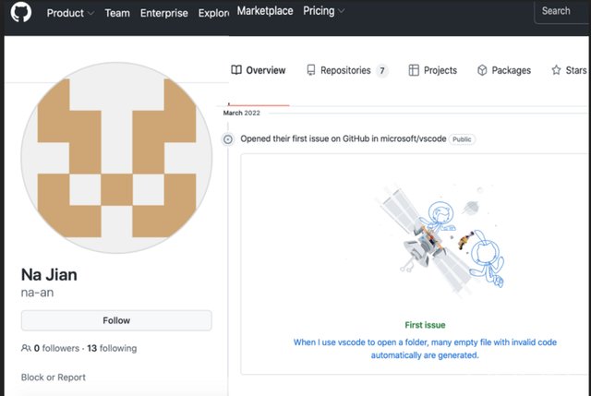Image resolution: width=591 pixels, height=396 pixels.
Task: Click the opened issue timeline icon
Action: click(x=228, y=139)
